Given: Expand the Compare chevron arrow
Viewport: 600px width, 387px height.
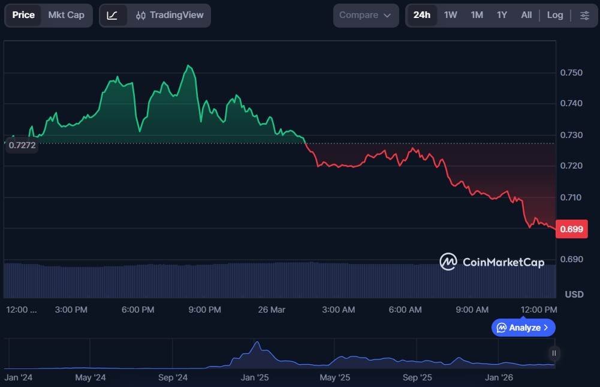Looking at the screenshot, I should click(387, 16).
